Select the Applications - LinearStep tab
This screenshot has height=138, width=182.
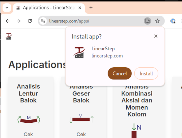point(49,8)
